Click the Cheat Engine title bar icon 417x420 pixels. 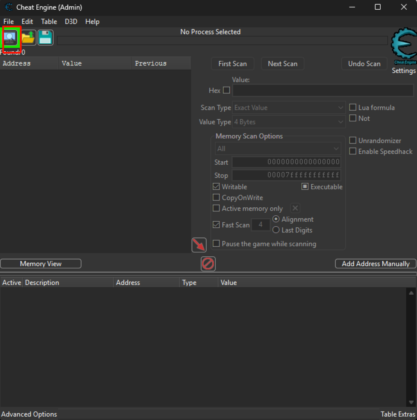click(8, 7)
